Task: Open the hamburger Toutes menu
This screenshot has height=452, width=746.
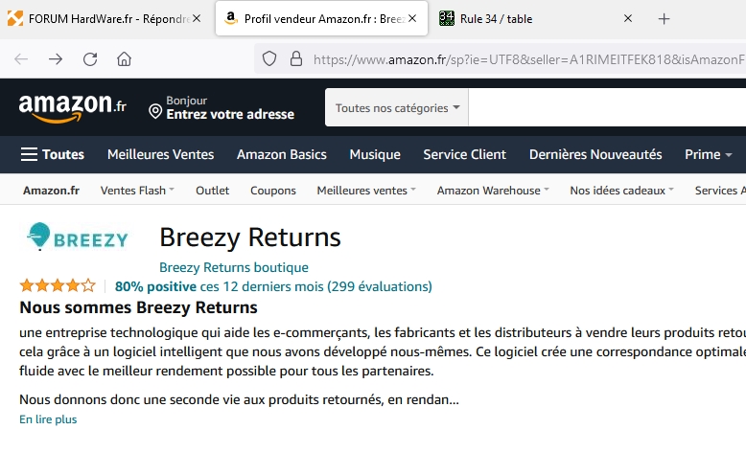Action: click(53, 154)
